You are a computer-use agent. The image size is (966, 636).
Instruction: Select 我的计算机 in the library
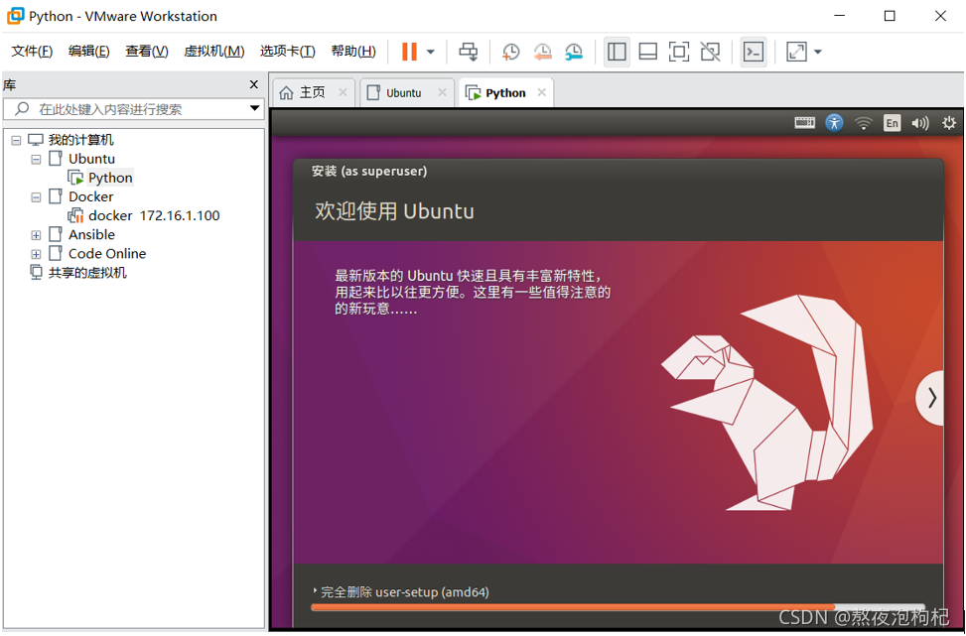click(80, 140)
